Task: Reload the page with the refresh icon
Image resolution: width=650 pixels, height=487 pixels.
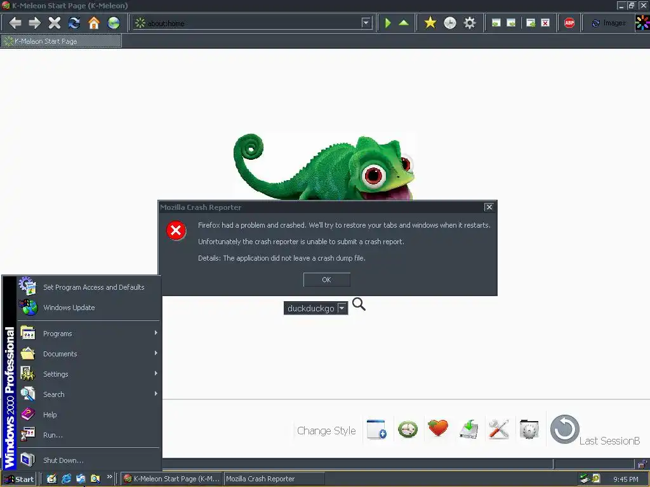Action: pos(74,23)
